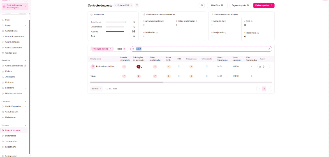The image size is (329, 157).
Task: Click the pink Fechar espelhos button
Action: 264,5
